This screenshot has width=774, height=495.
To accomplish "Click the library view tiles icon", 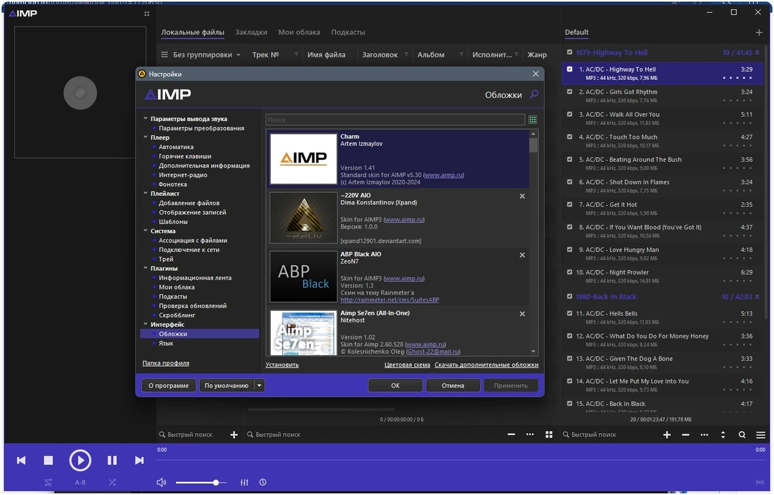I will (549, 434).
